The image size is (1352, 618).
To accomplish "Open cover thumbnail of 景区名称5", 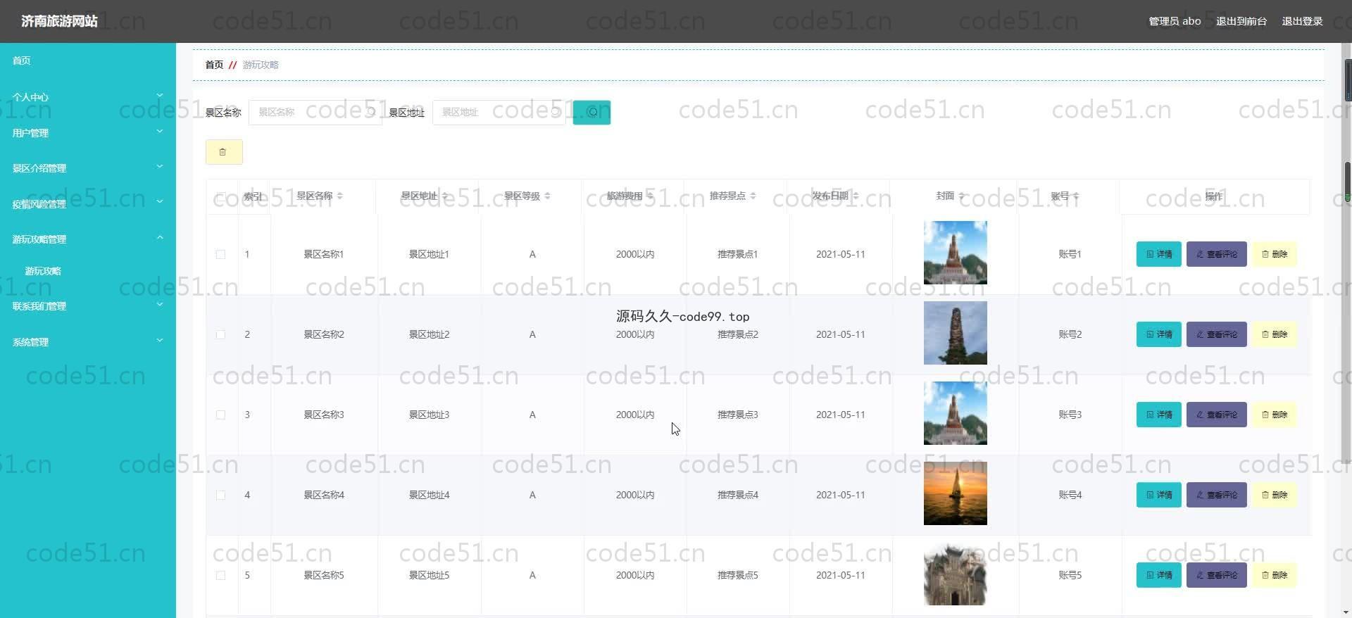I will click(x=955, y=574).
